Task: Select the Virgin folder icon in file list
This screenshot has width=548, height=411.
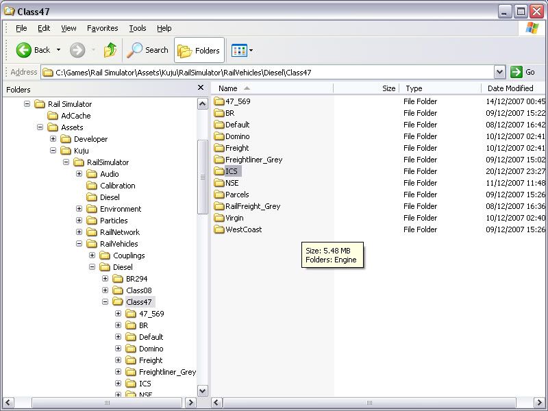Action: pyautogui.click(x=219, y=218)
